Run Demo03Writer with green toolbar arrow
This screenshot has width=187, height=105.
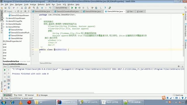click(72, 8)
